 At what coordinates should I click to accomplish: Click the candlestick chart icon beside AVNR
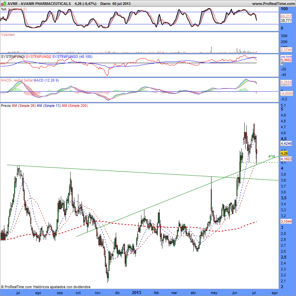click(x=4, y=3)
